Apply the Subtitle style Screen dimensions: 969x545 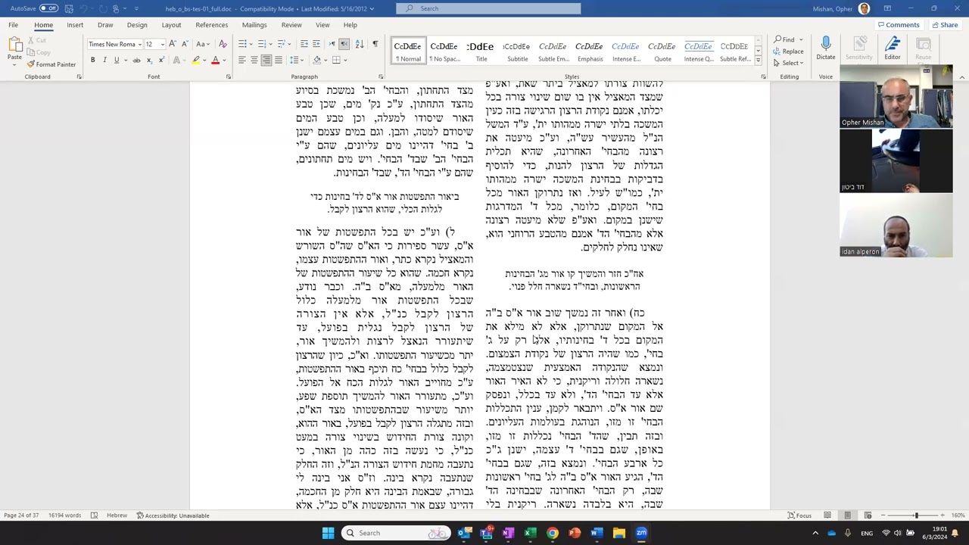click(518, 51)
